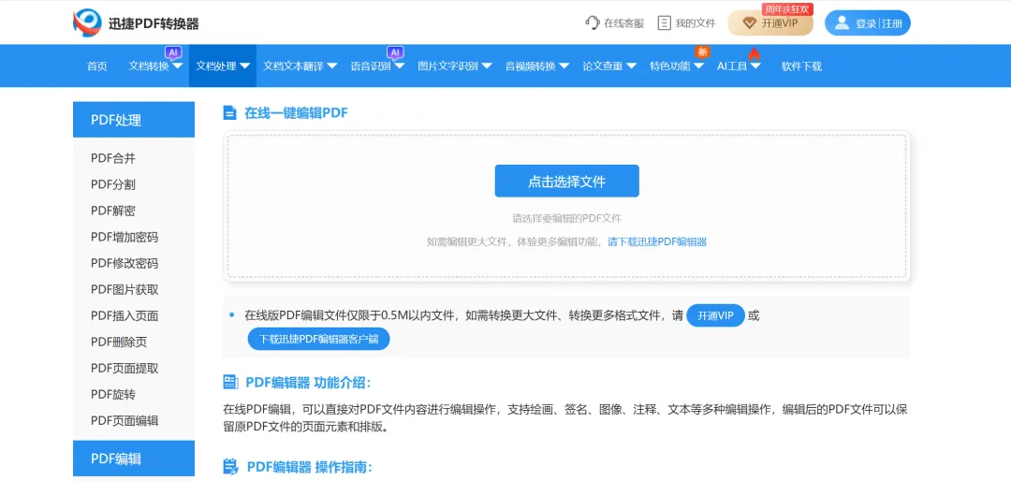Click the 周年庆狂欢 promotional badge
Screen dimensions: 1011x481
pyautogui.click(x=787, y=9)
